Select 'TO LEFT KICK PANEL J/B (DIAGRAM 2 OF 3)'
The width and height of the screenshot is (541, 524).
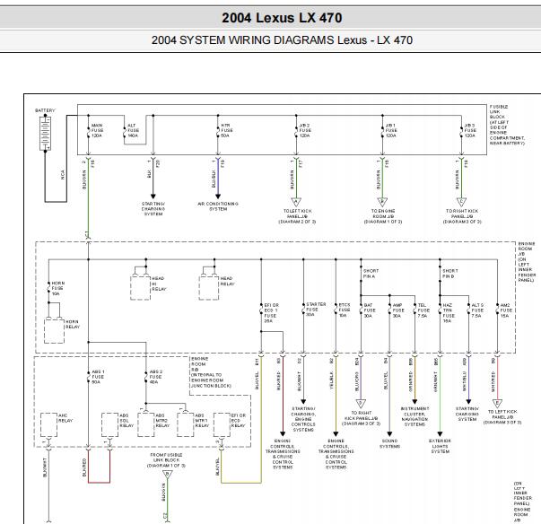click(297, 216)
